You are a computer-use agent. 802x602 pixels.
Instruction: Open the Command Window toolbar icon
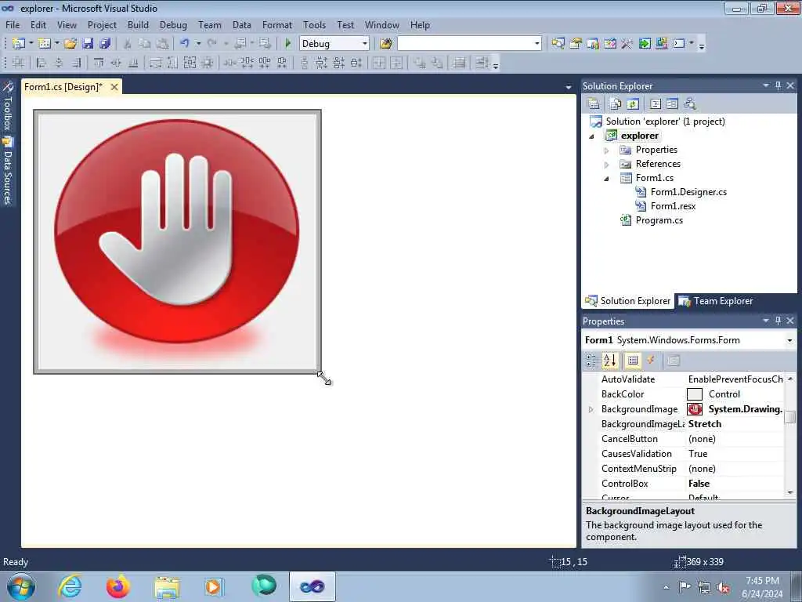pos(679,44)
